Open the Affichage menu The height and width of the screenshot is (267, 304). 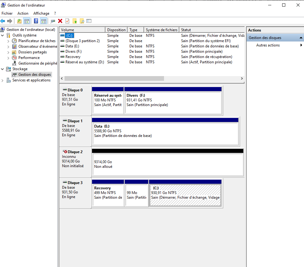41,13
